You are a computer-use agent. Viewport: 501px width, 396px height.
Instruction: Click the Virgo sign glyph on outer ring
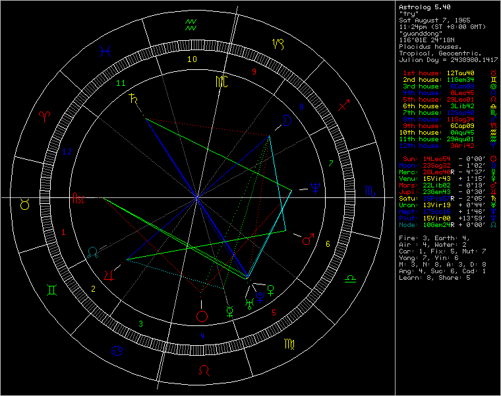(x=289, y=344)
